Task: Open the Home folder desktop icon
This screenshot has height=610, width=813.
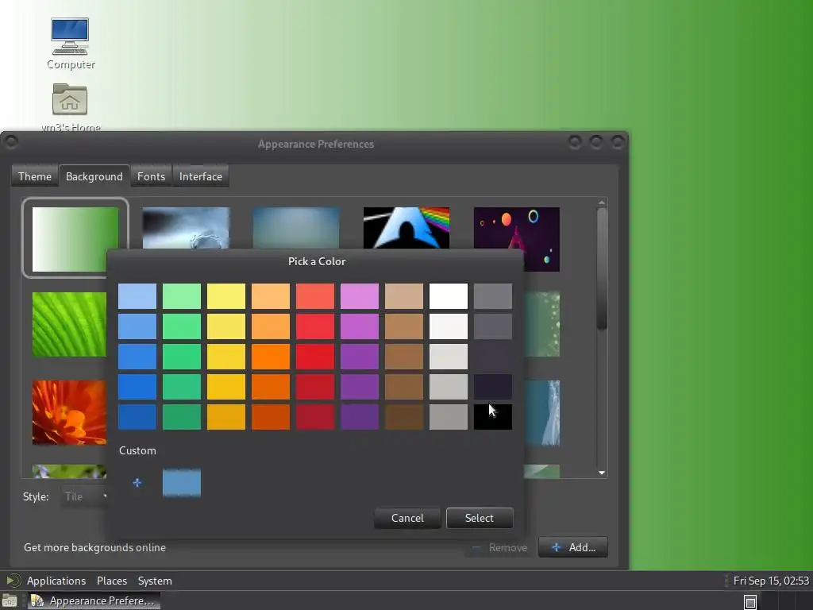Action: point(70,106)
